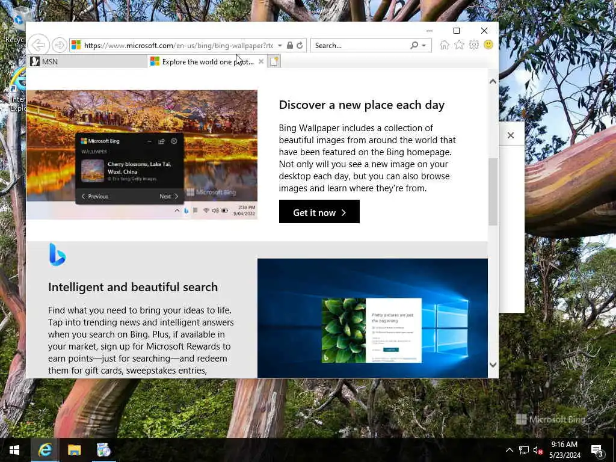This screenshot has width=616, height=462.
Task: Click the browser Forward arrow button
Action: (60, 45)
